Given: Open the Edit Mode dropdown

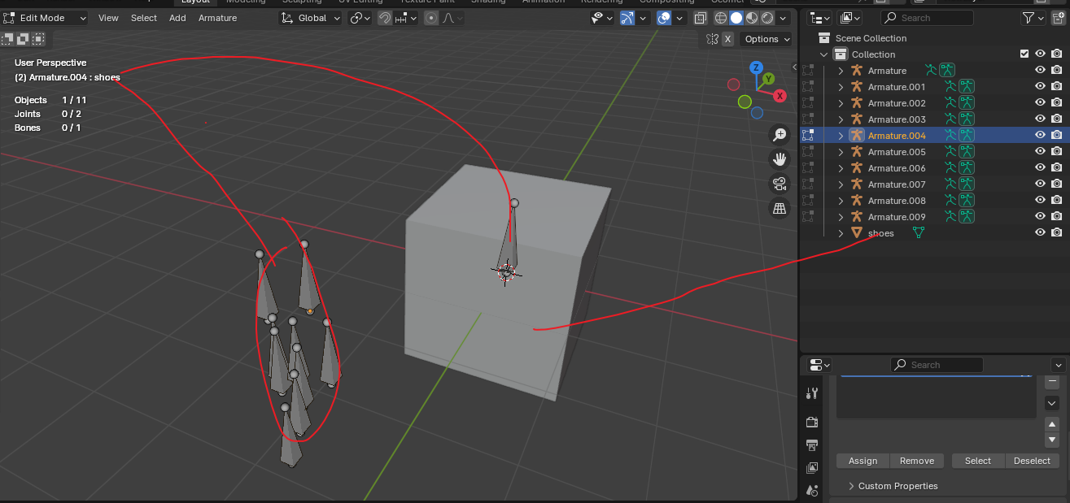Looking at the screenshot, I should pyautogui.click(x=46, y=18).
